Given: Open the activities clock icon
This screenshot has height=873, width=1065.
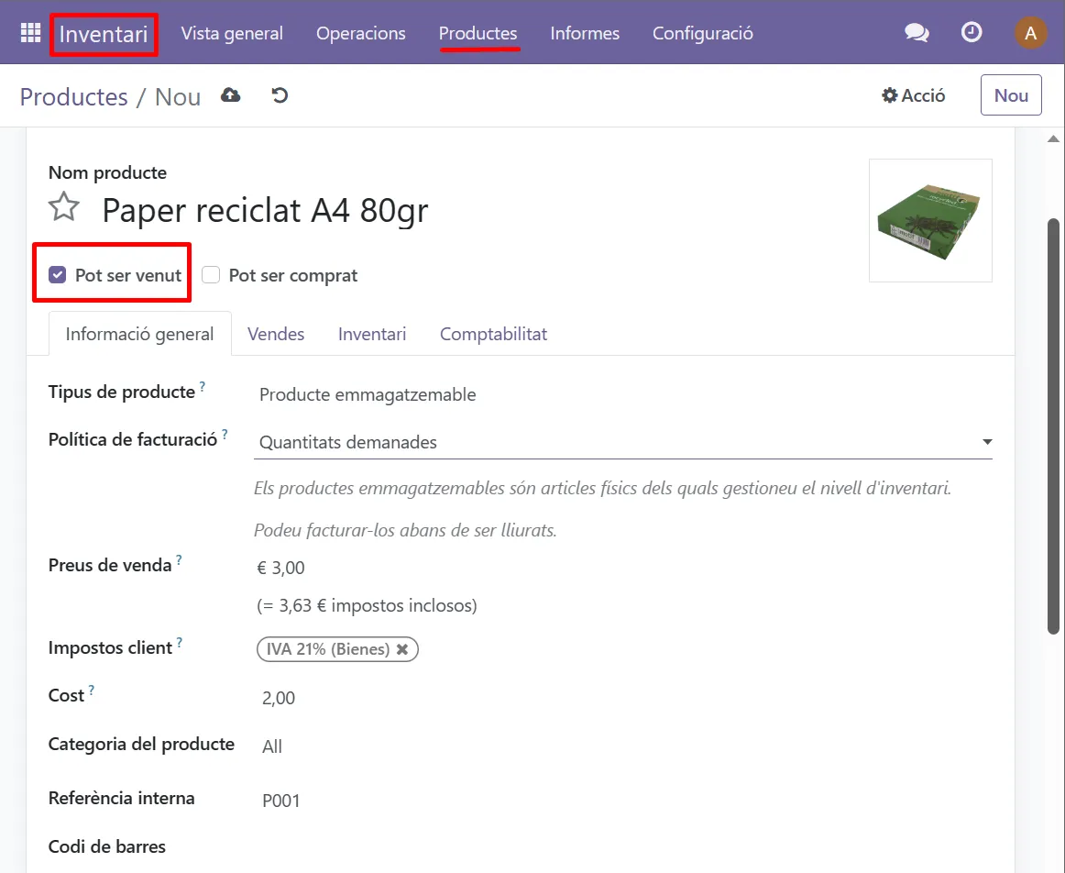Looking at the screenshot, I should 971,33.
